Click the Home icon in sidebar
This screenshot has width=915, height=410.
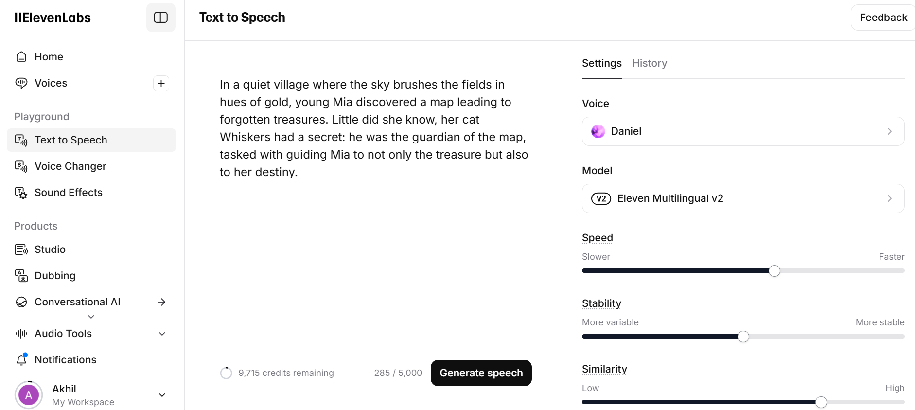click(21, 57)
